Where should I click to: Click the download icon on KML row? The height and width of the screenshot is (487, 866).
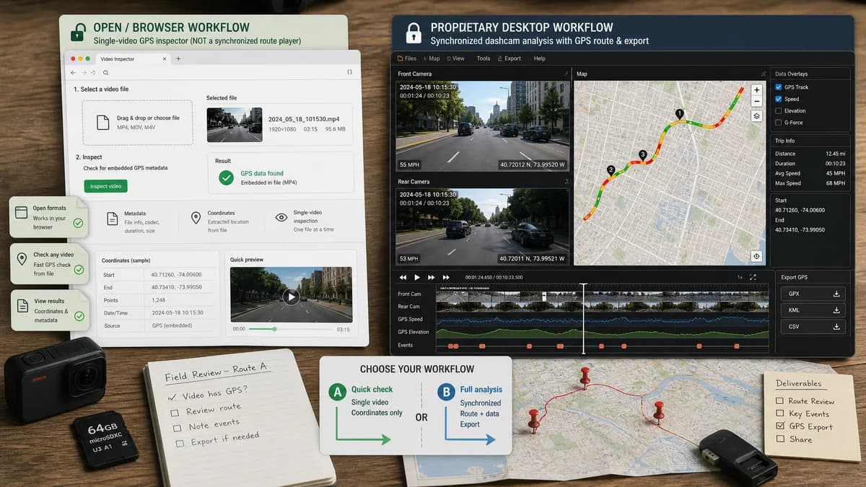coord(836,310)
